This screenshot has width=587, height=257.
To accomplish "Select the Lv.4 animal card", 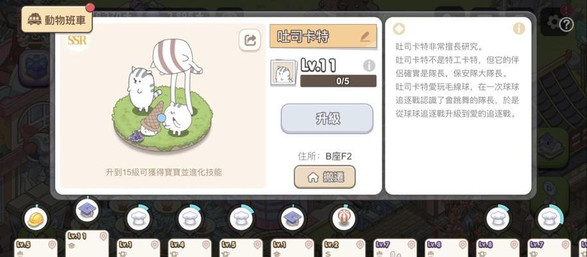I will 190,248.
